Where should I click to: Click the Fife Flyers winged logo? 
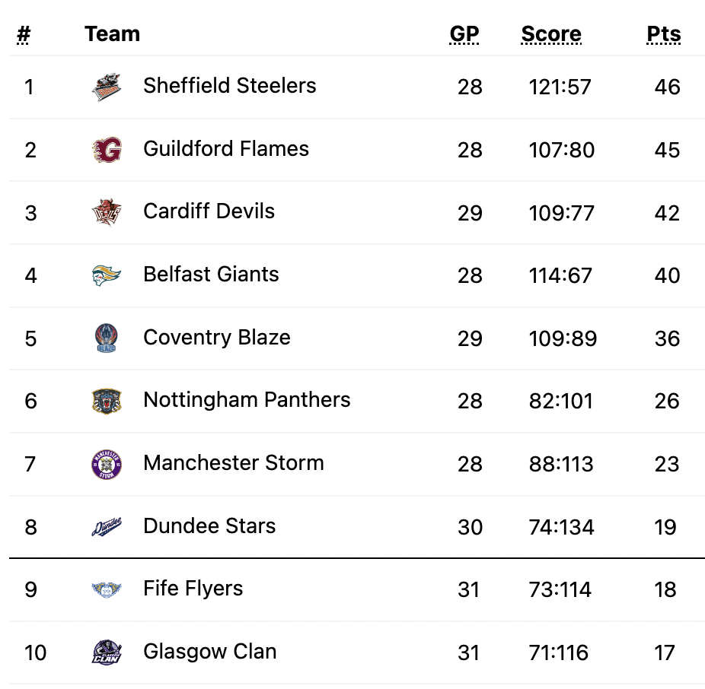click(107, 589)
